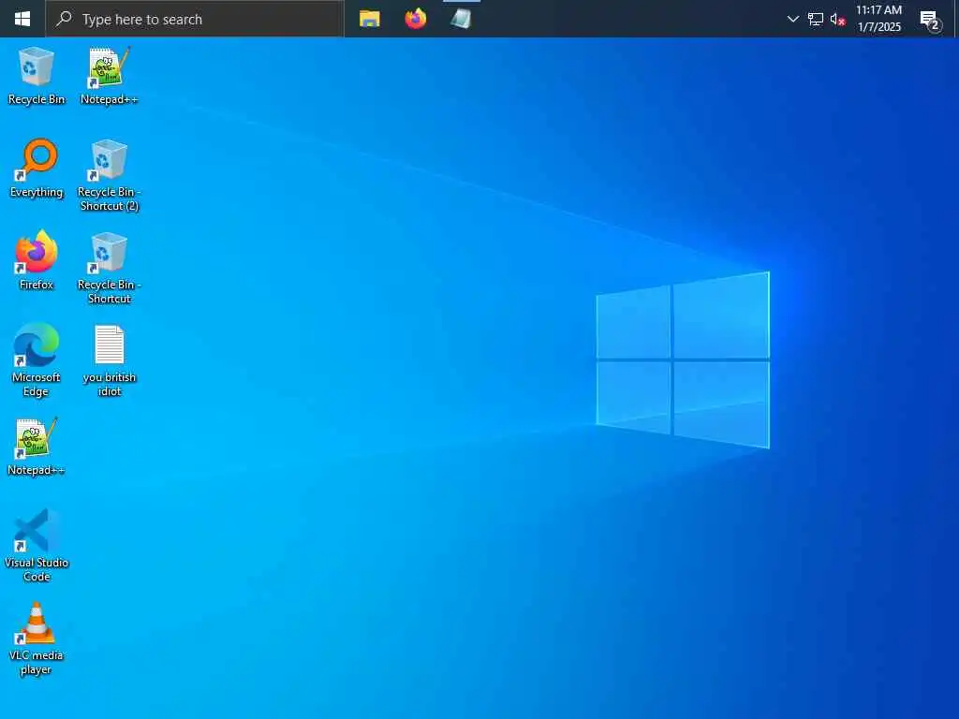Select Recycle Bin - Shortcut (2) icon
959x719 pixels.
[109, 175]
